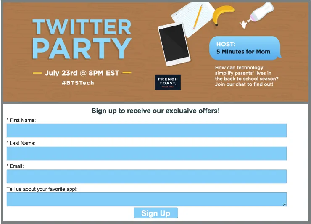Image resolution: width=311 pixels, height=224 pixels.
Task: Click the Sign up exclusive offers heading
Action: click(155, 111)
